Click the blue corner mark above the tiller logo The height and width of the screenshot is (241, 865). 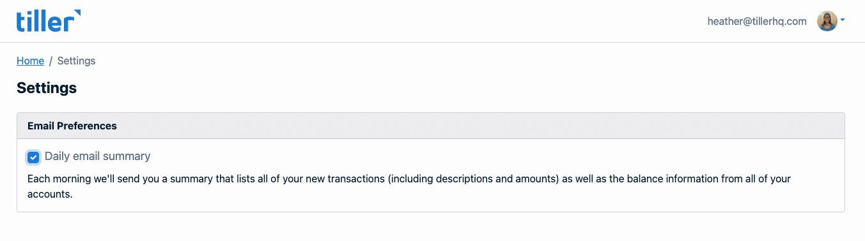[77, 13]
